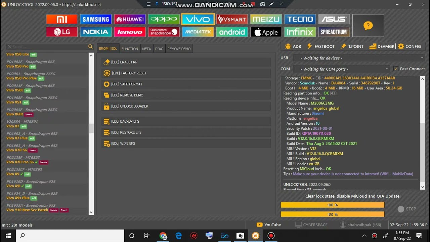
Task: Click the STOP button
Action: [407, 209]
